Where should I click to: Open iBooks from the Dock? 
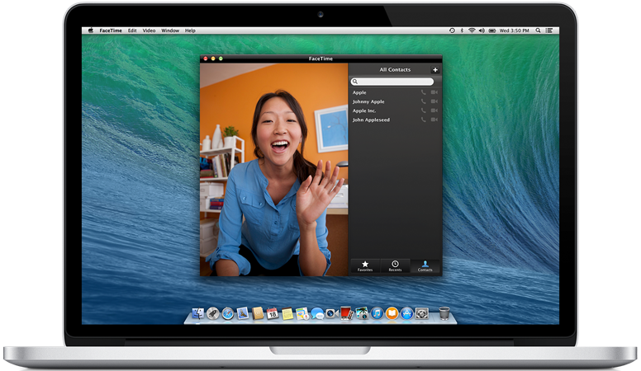coord(392,313)
